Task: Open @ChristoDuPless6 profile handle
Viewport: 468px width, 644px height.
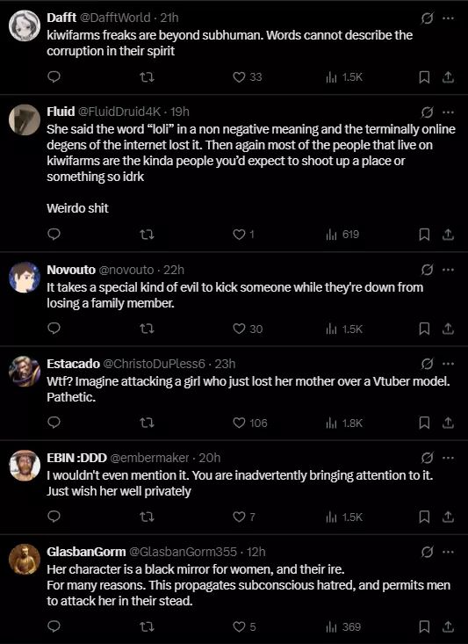Action: click(x=154, y=364)
